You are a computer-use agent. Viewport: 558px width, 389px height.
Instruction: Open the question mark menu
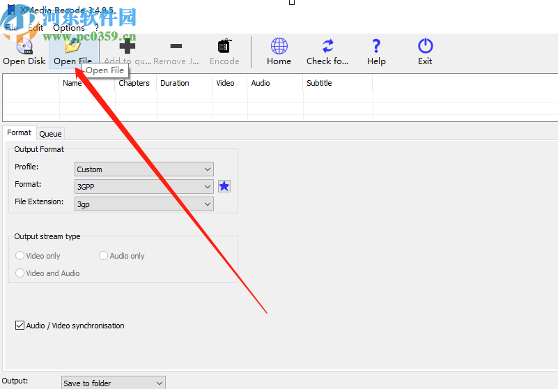pyautogui.click(x=96, y=27)
